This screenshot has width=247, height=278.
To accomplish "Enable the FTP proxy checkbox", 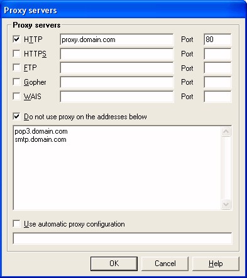I will pos(16,68).
